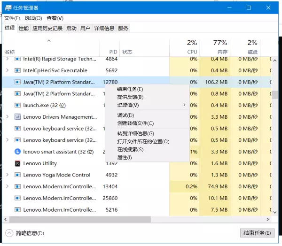
Task: Click the horizontal scrollbar thumb
Action: [x=80, y=219]
